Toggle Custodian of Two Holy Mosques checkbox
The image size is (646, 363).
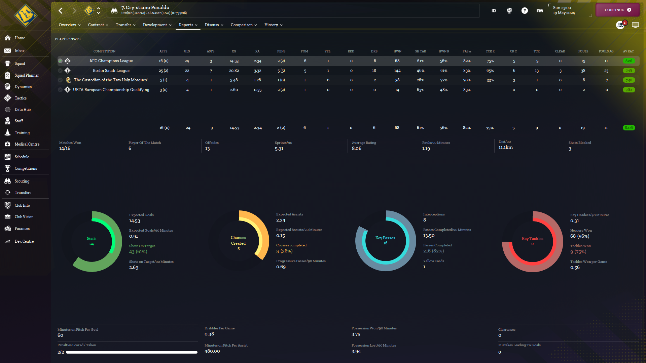pos(60,80)
